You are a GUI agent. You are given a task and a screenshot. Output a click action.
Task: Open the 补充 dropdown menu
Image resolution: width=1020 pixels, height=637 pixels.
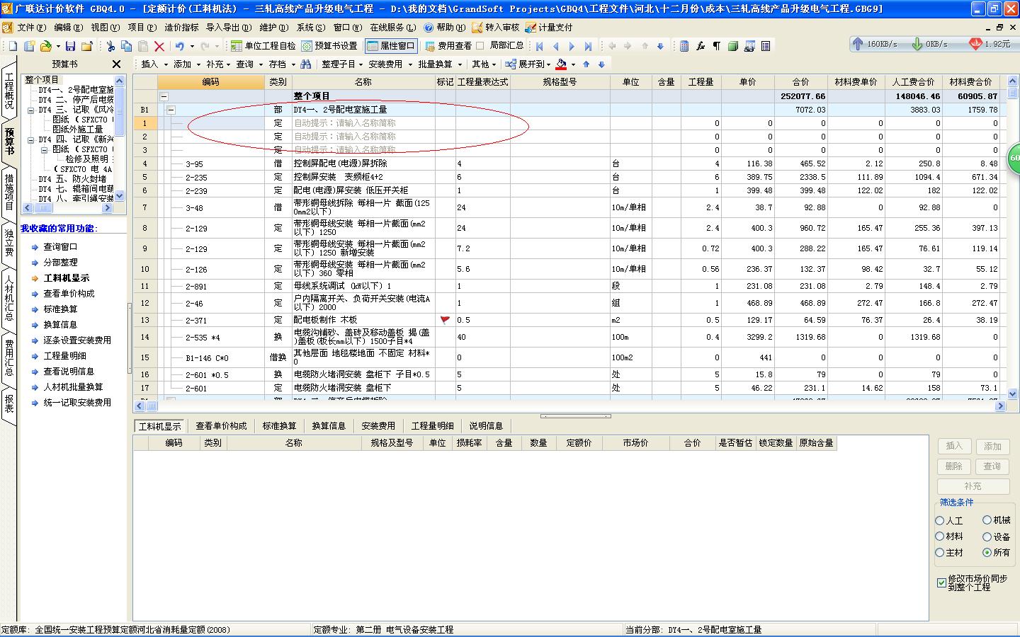219,64
